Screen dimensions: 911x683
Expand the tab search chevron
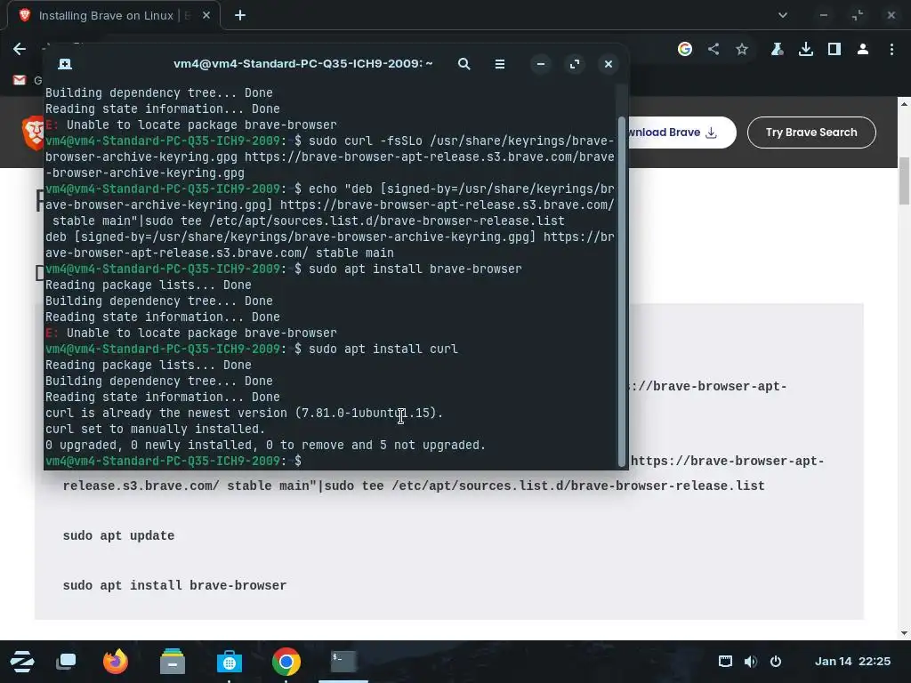tap(783, 16)
